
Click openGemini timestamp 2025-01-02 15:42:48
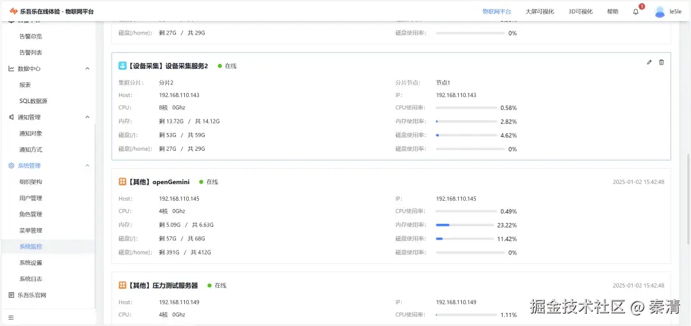pos(639,182)
